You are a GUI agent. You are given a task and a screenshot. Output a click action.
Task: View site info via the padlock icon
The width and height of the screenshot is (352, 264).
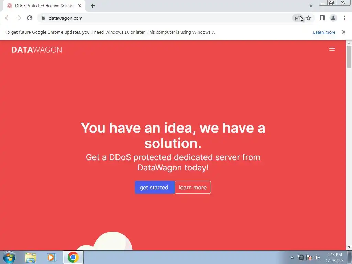click(x=43, y=18)
